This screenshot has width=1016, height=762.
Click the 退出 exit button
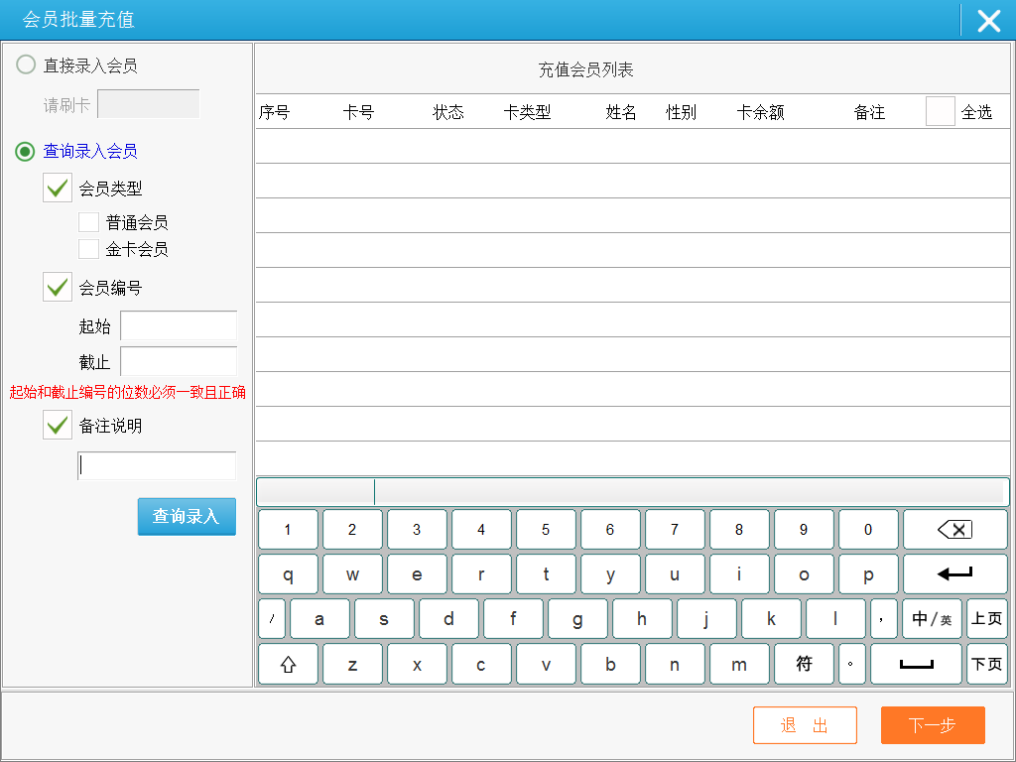point(805,725)
